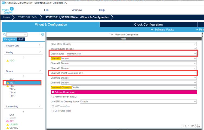204x130 pixels.
Task: Open the Channel4 PWM Generation dropdown
Action: pos(129,73)
